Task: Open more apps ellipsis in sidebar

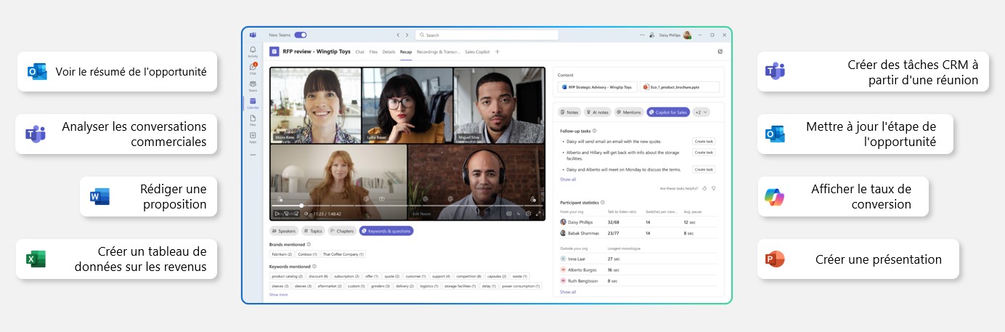Action: (x=253, y=155)
